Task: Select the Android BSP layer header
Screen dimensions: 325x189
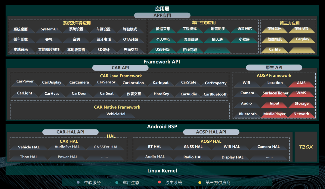Action: pos(162,127)
